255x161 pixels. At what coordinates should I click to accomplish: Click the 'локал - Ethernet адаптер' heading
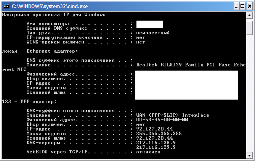click(x=40, y=51)
